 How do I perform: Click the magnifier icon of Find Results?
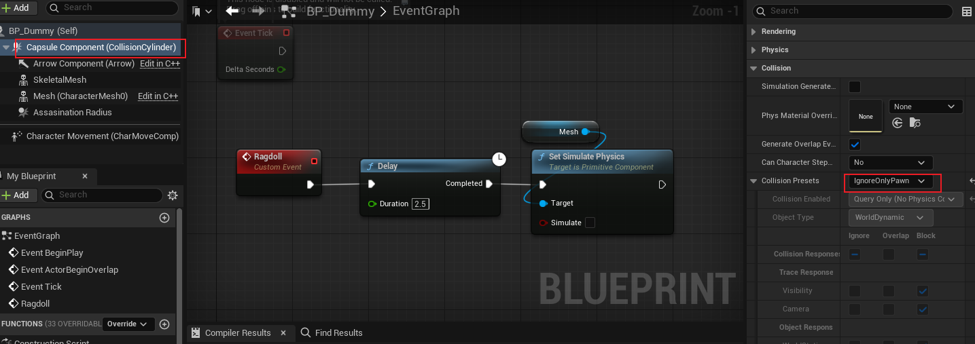pos(306,332)
